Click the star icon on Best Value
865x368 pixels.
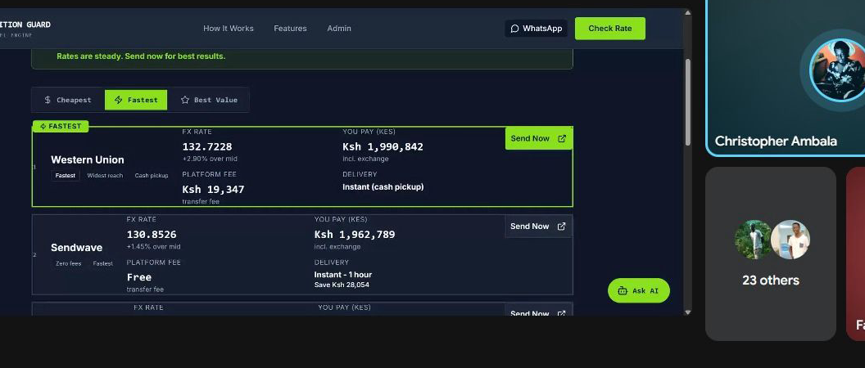[184, 100]
